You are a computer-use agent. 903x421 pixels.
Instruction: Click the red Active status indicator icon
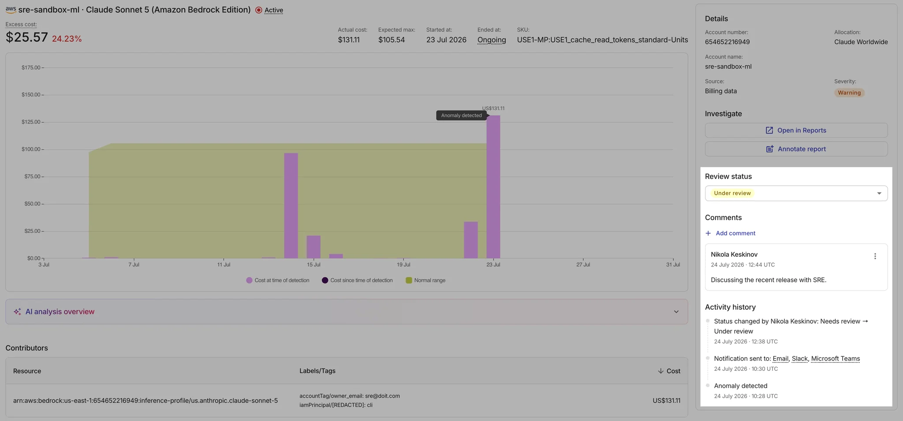(258, 10)
